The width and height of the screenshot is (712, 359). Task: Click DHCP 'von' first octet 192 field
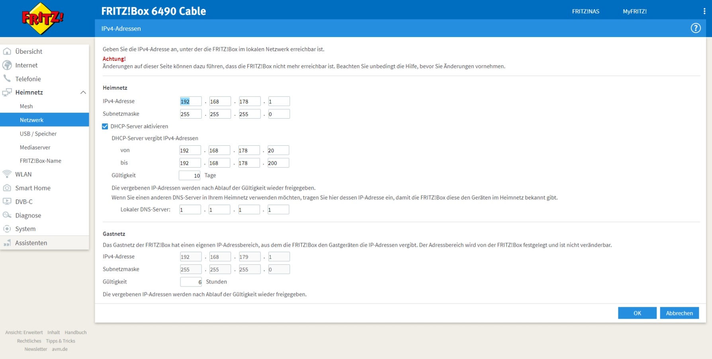[190, 150]
